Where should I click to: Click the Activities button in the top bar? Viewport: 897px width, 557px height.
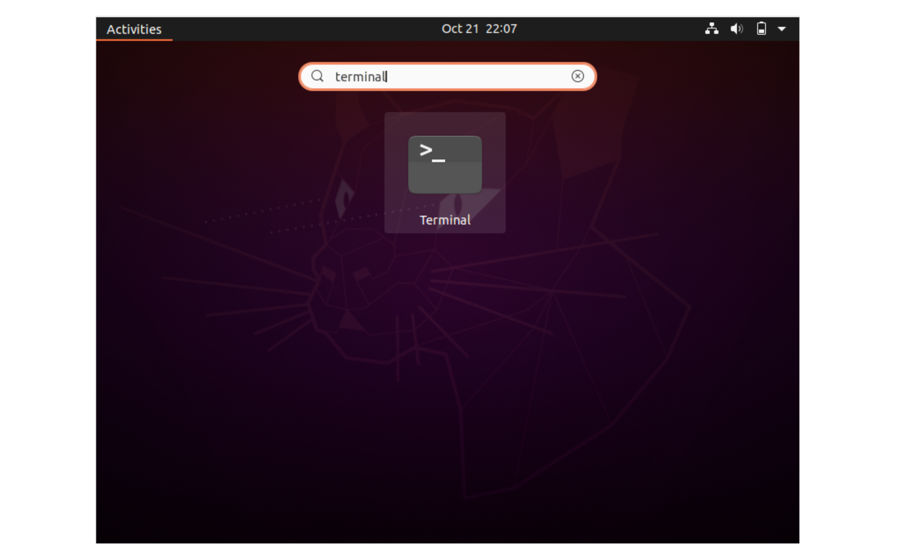point(134,29)
